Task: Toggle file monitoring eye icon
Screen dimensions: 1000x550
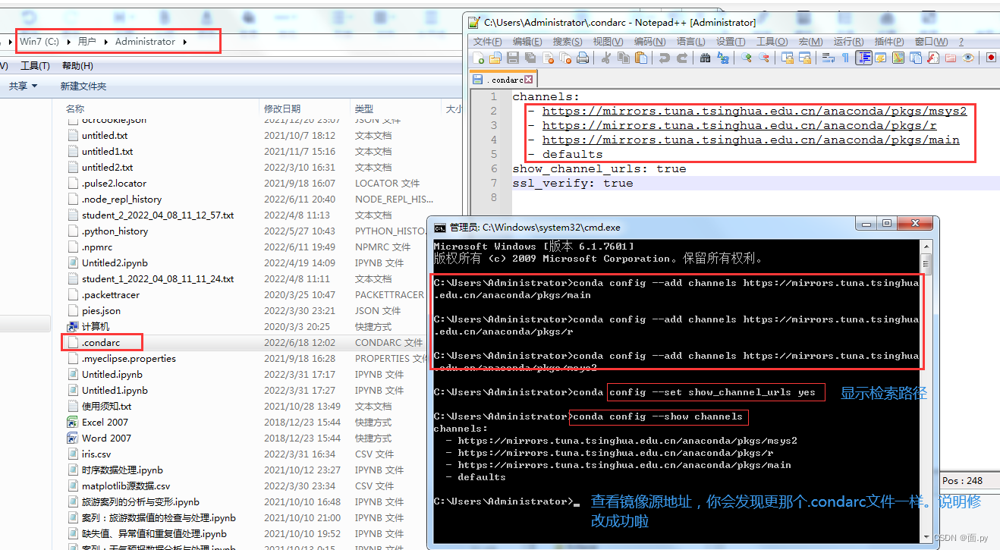Action: click(x=967, y=58)
